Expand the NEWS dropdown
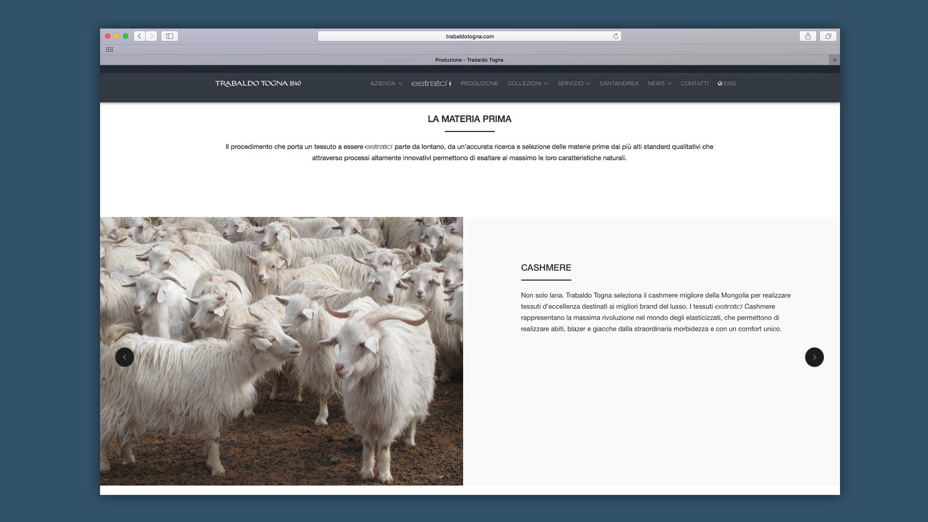This screenshot has width=928, height=522. click(x=659, y=84)
